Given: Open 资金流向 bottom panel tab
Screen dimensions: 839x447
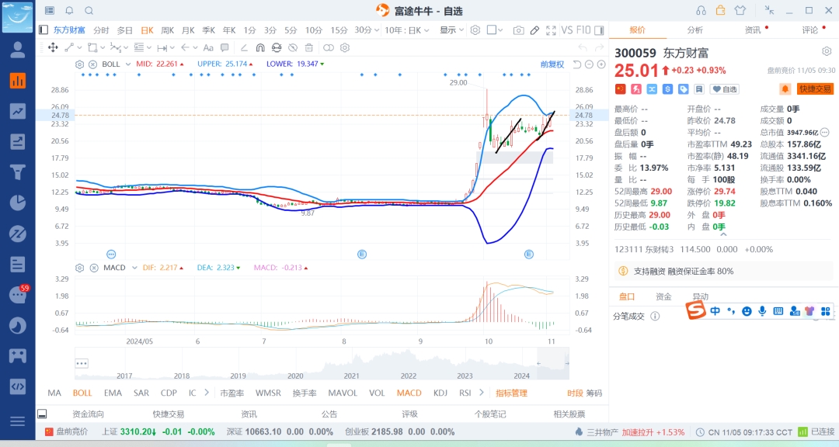Looking at the screenshot, I should tap(88, 414).
